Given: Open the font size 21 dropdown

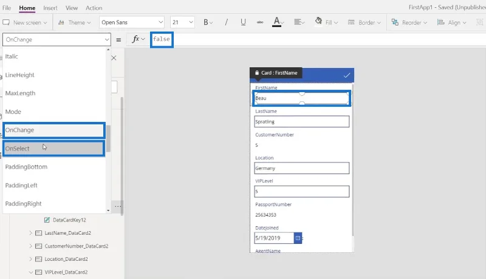Looking at the screenshot, I should click(x=182, y=22).
